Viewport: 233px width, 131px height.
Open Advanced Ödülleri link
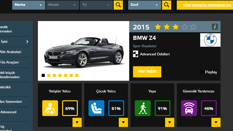155,54
